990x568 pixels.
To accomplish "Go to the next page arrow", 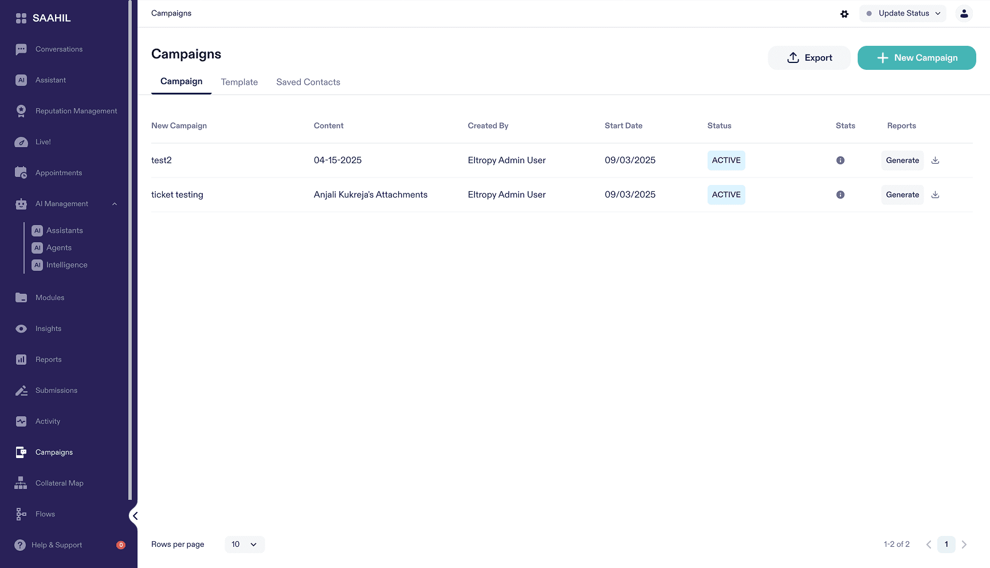I will point(964,545).
